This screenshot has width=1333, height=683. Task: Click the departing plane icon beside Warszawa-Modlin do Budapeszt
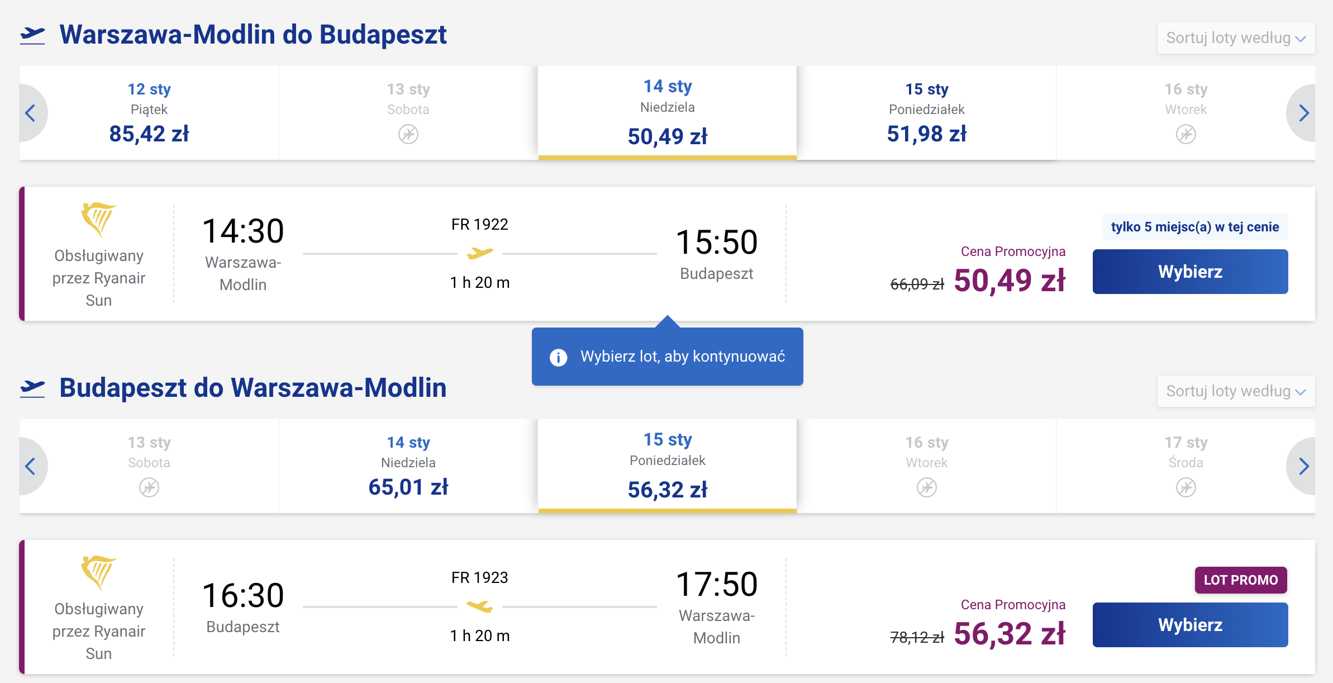(x=32, y=35)
